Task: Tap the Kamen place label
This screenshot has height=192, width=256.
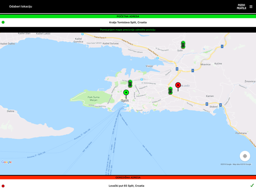Action: [210, 96]
